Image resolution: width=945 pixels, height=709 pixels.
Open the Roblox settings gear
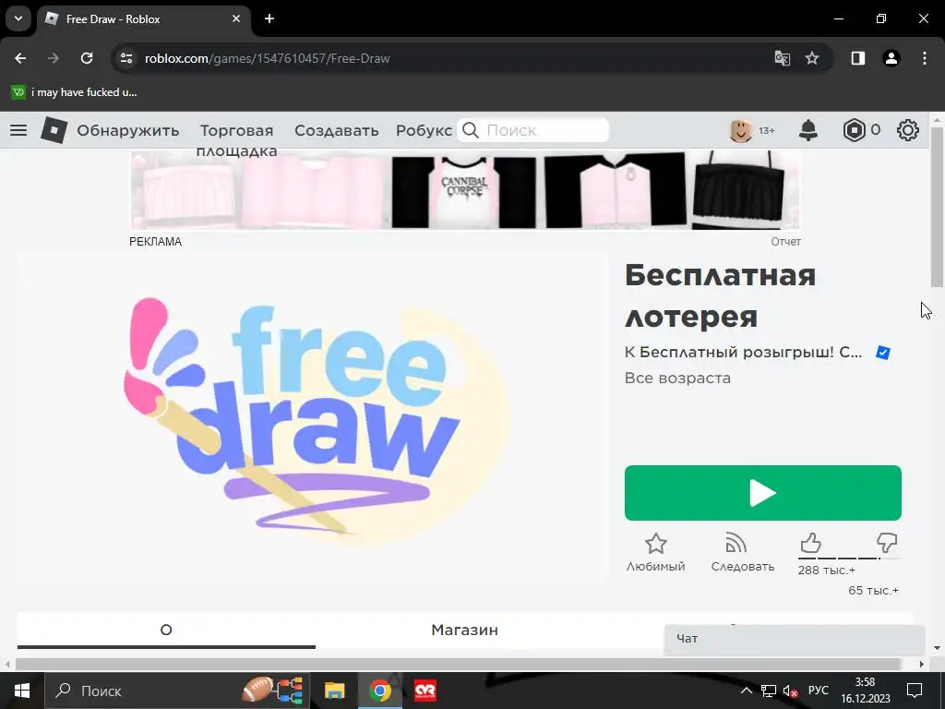click(908, 130)
